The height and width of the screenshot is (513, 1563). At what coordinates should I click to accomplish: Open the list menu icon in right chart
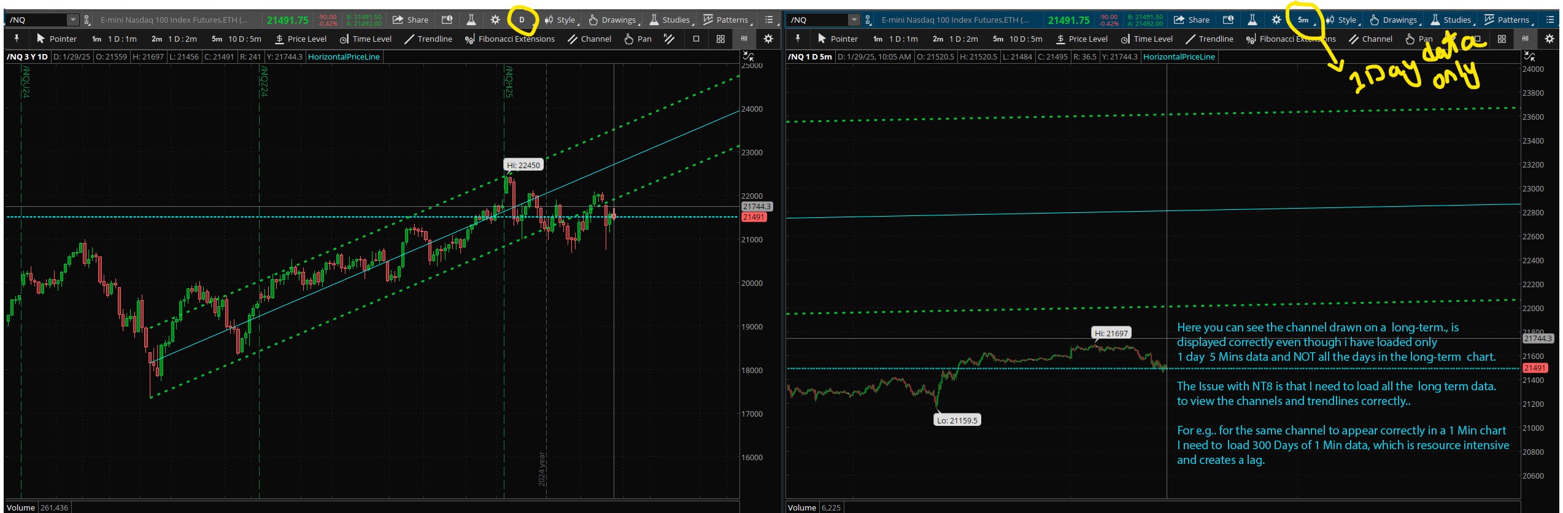click(1550, 20)
